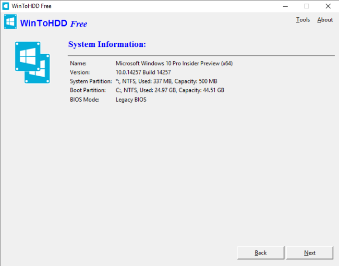Viewport: 339px width, 266px height.
Task: Click the BIOS Mode: label
Action: click(x=84, y=100)
